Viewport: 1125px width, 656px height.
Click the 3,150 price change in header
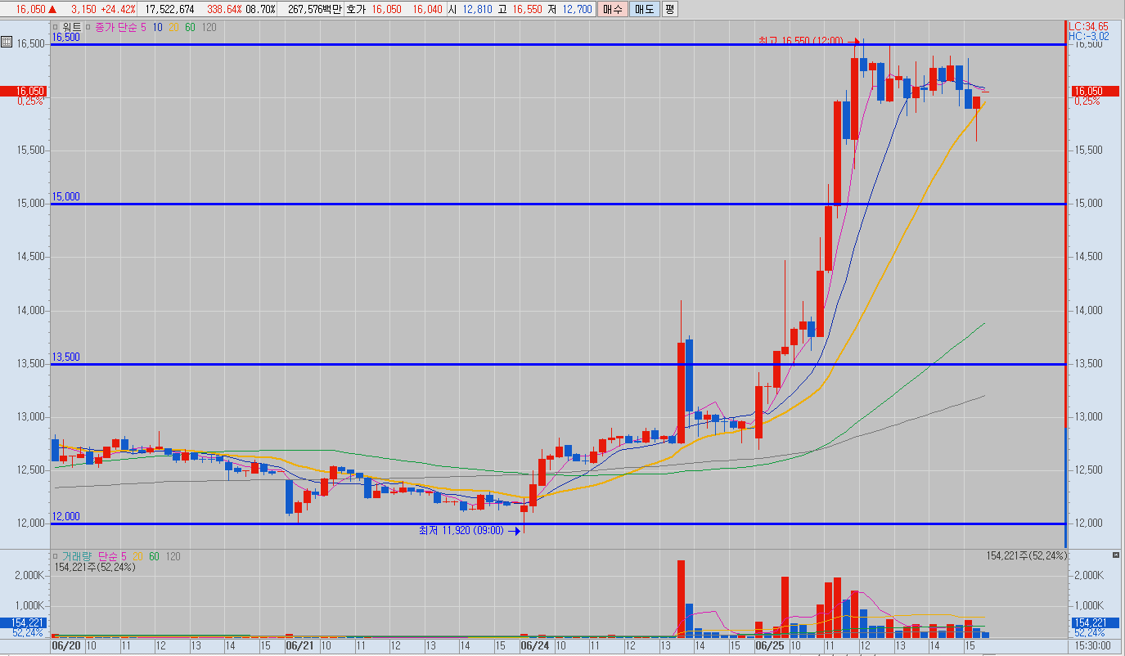click(83, 9)
